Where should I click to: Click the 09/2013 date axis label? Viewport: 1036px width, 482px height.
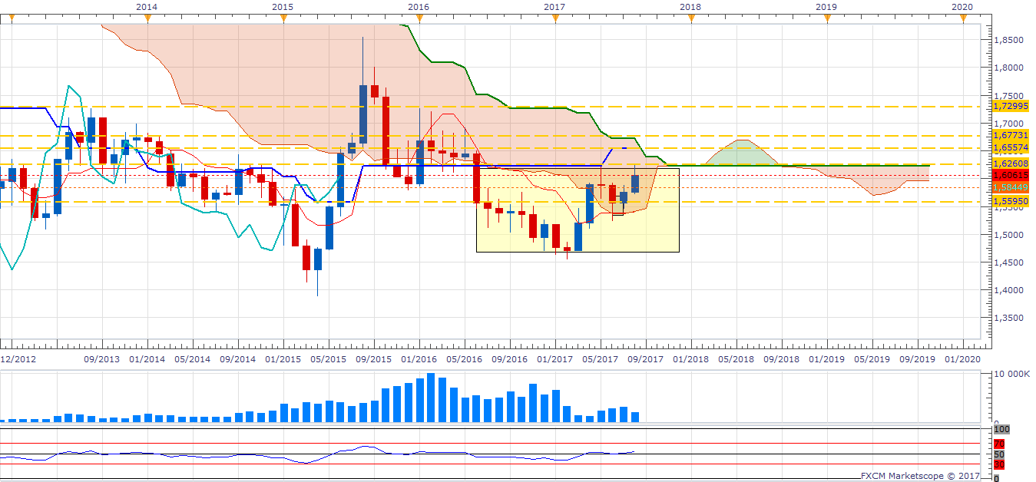pyautogui.click(x=101, y=359)
